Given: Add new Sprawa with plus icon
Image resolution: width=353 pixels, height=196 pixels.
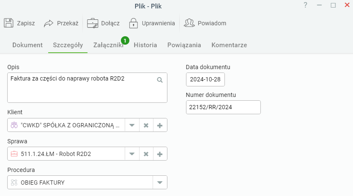Looking at the screenshot, I should (x=160, y=154).
